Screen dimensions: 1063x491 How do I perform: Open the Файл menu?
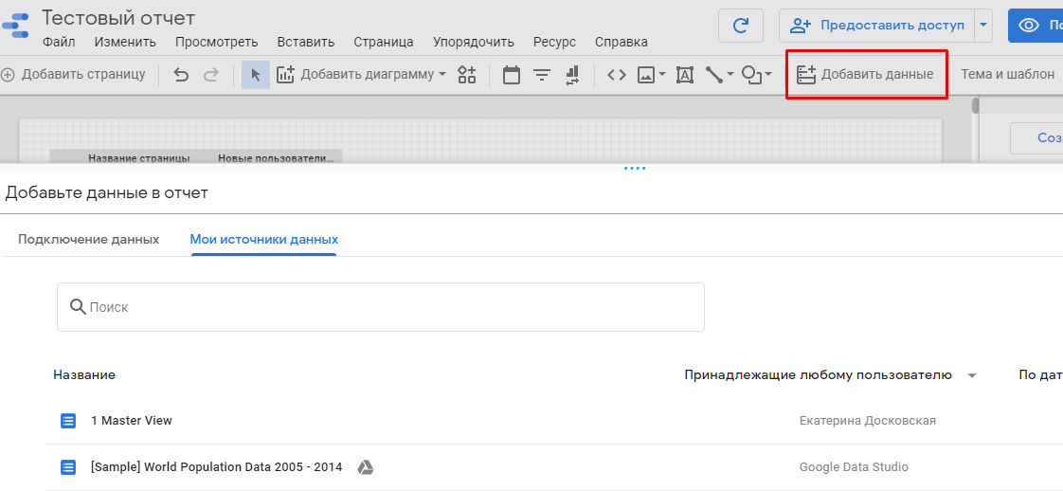(59, 42)
